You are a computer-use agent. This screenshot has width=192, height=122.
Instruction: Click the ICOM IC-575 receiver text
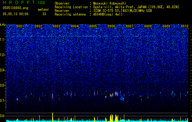122,11
